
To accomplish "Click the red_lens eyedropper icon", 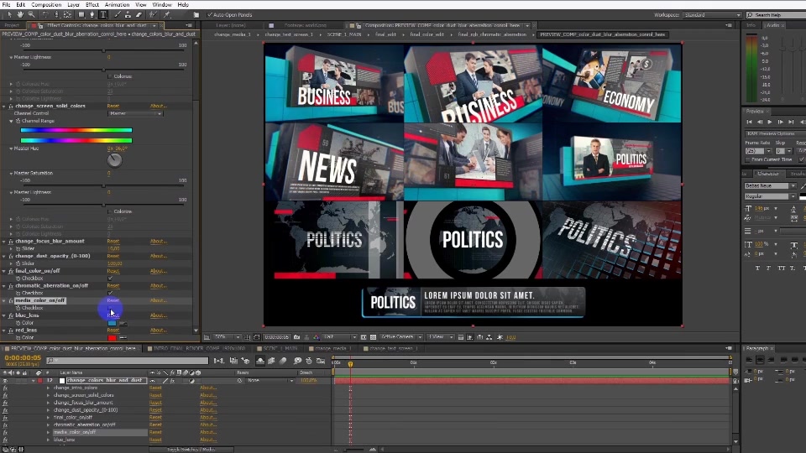I will [123, 338].
